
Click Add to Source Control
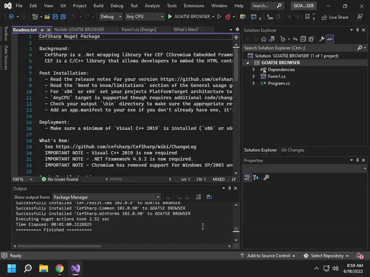tap(268, 256)
